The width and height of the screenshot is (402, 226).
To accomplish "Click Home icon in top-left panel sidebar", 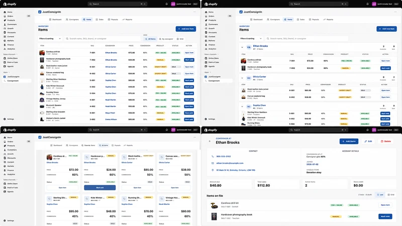I will (5, 12).
